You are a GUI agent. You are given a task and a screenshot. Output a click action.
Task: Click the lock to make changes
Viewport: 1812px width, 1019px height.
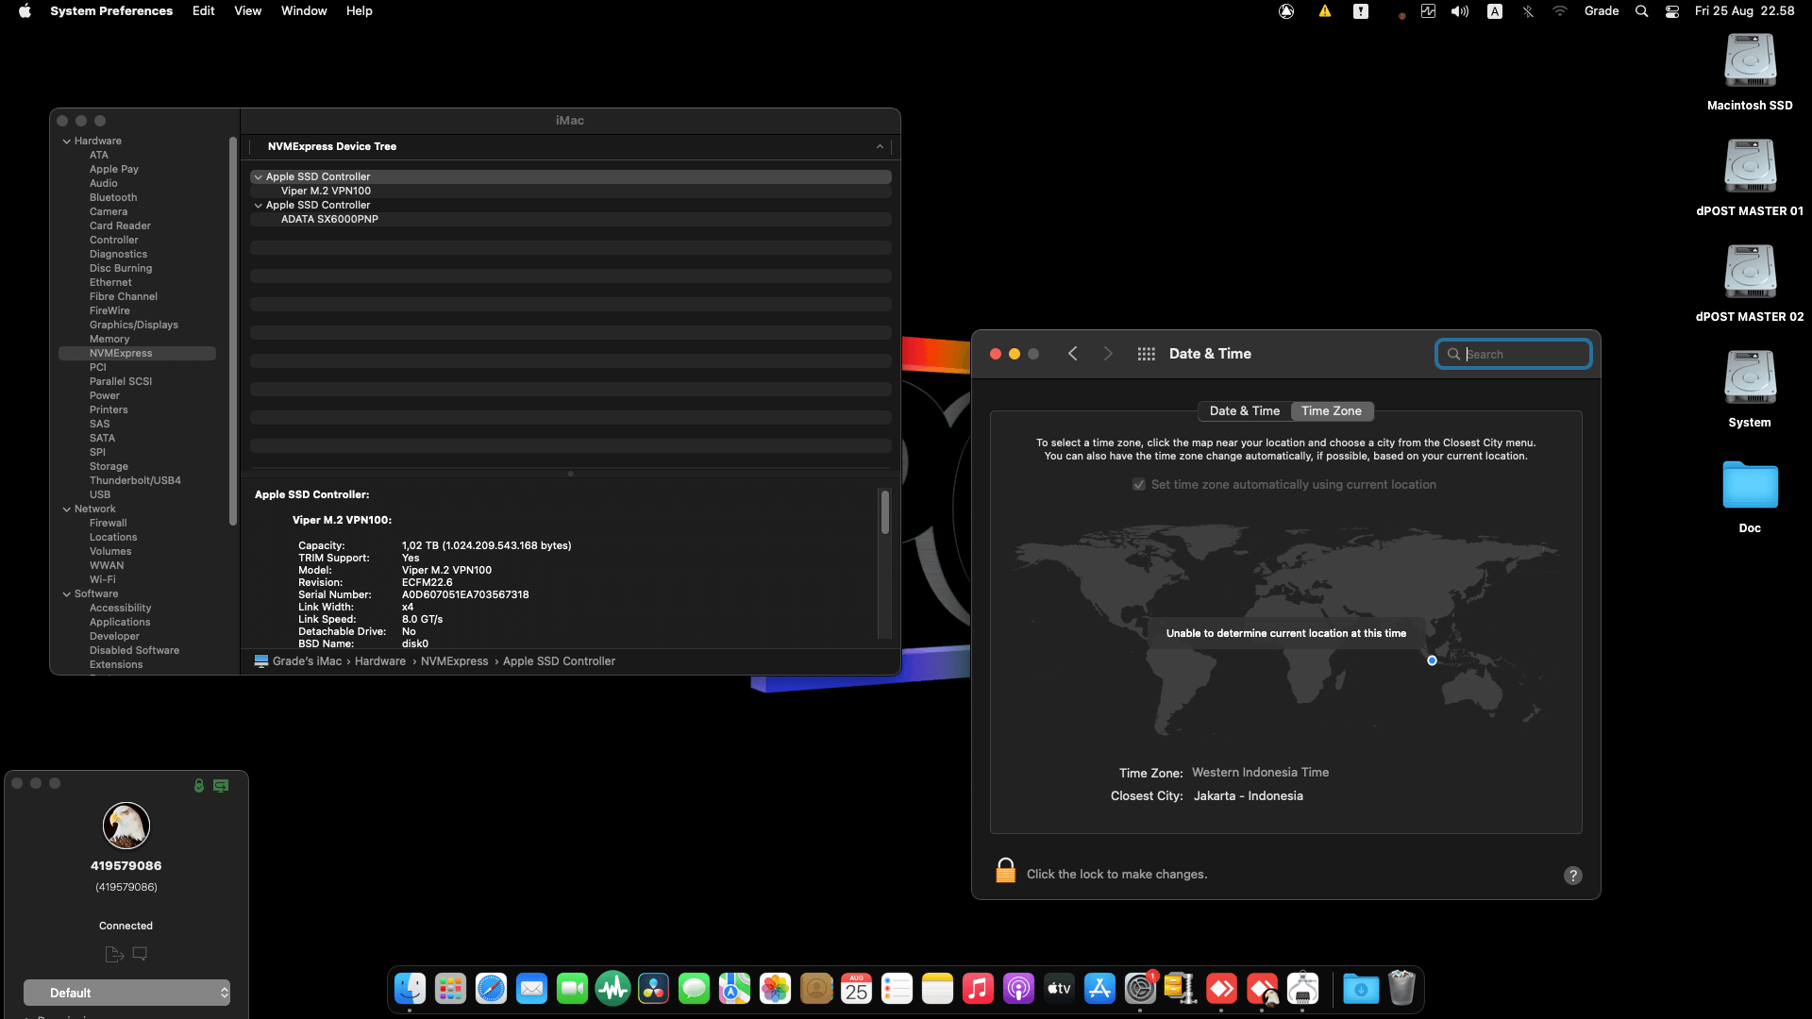coord(1006,870)
